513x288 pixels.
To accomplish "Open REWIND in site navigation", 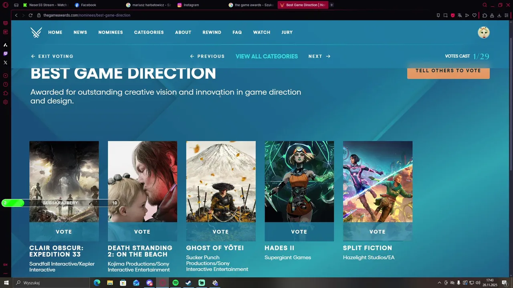I will click(x=212, y=32).
